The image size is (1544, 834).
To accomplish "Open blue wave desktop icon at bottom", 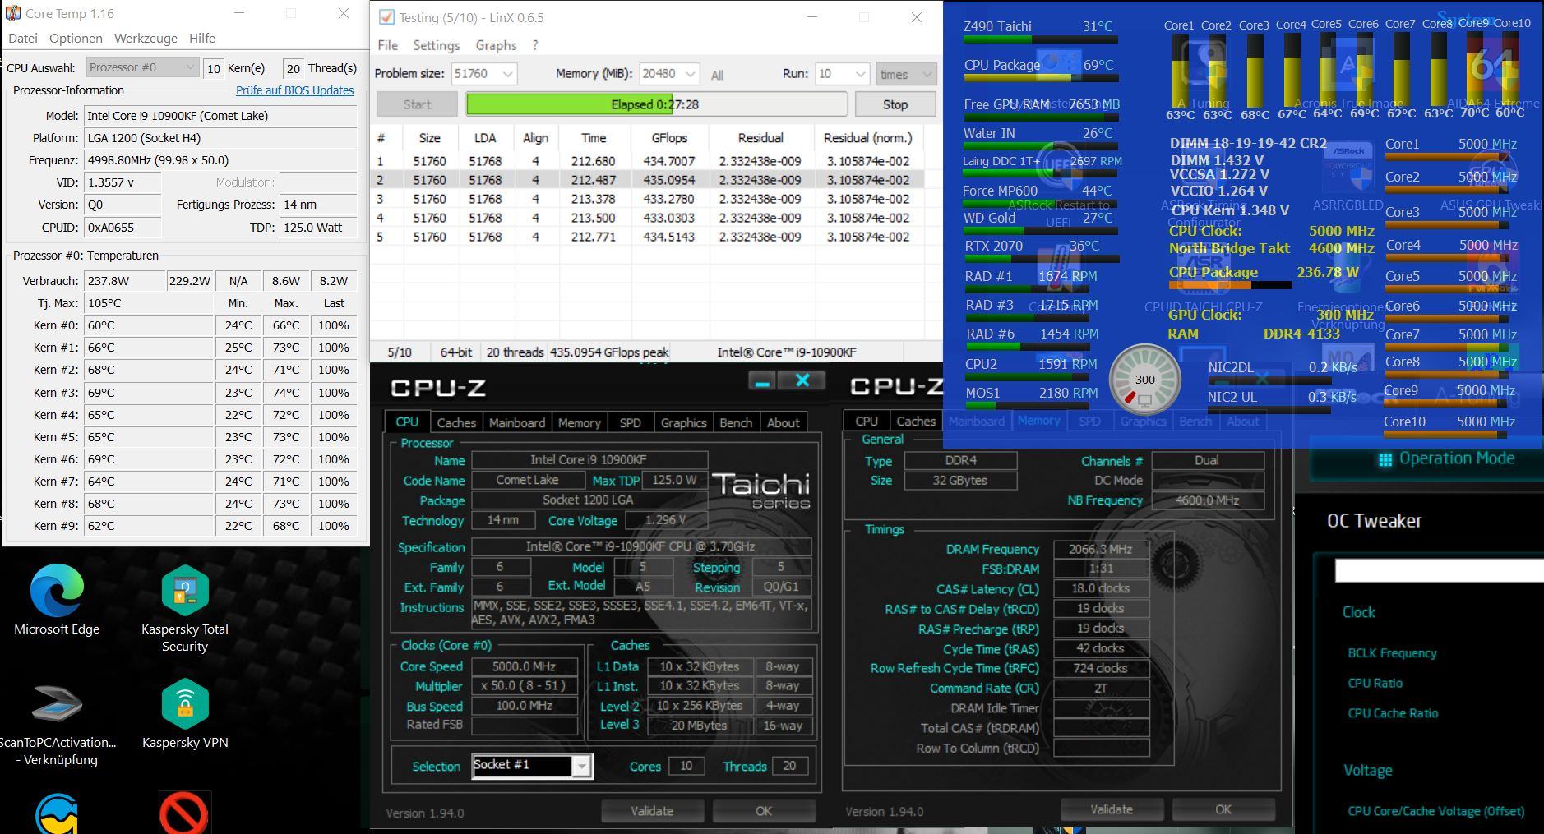I will click(57, 814).
